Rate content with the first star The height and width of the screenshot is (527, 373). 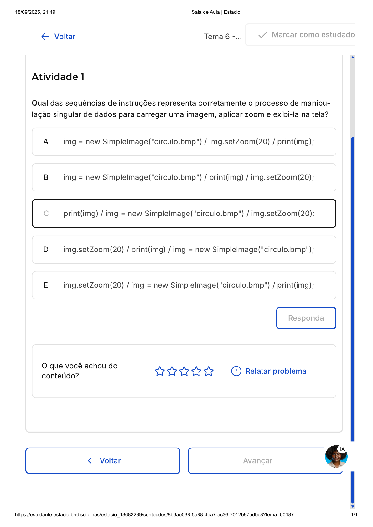click(160, 371)
